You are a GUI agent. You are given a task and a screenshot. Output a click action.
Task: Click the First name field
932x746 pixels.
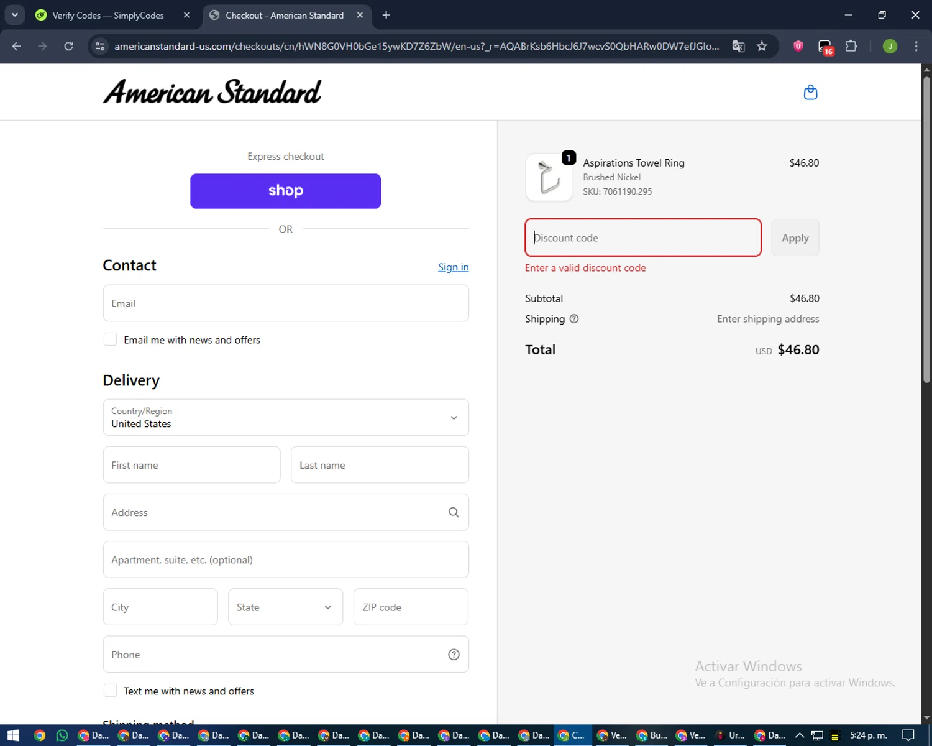(x=191, y=465)
